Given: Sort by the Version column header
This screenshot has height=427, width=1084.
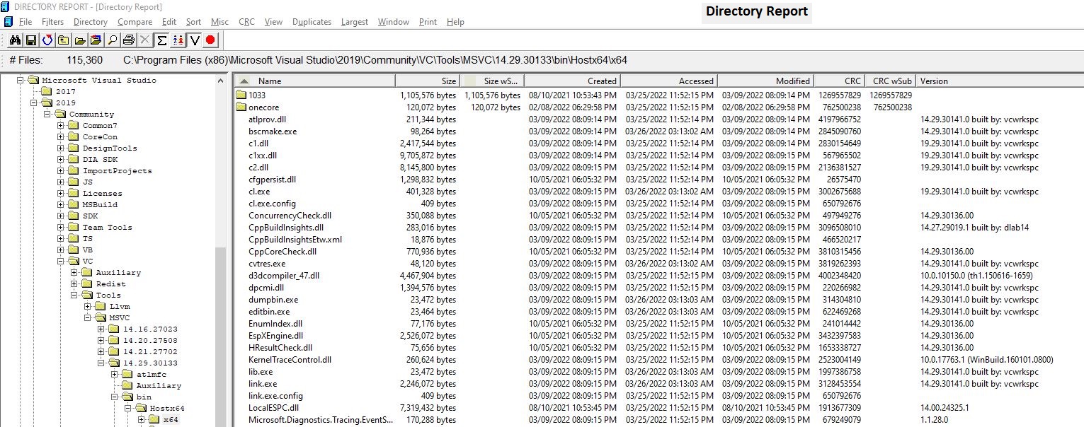Looking at the screenshot, I should tap(1000, 81).
